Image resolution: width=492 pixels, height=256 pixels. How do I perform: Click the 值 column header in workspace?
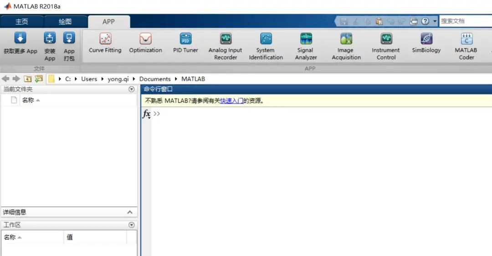click(x=95, y=237)
